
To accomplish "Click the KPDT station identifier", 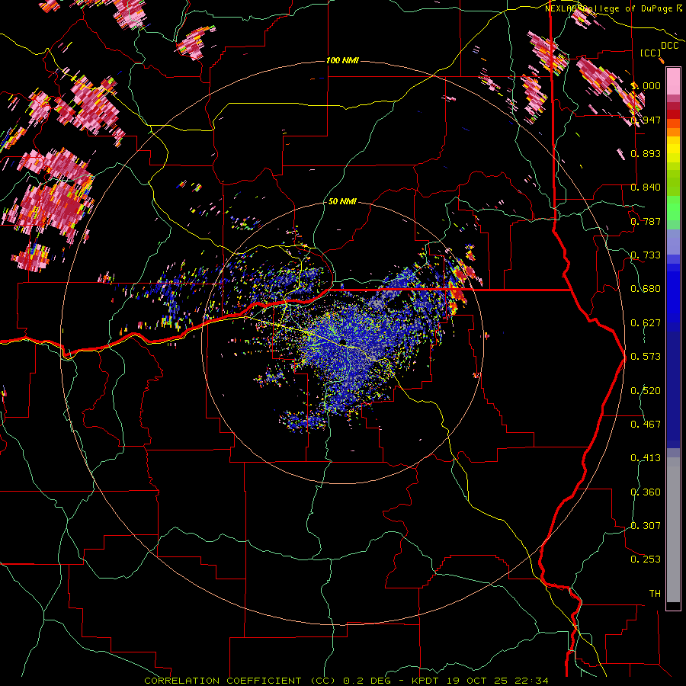I will click(425, 681).
